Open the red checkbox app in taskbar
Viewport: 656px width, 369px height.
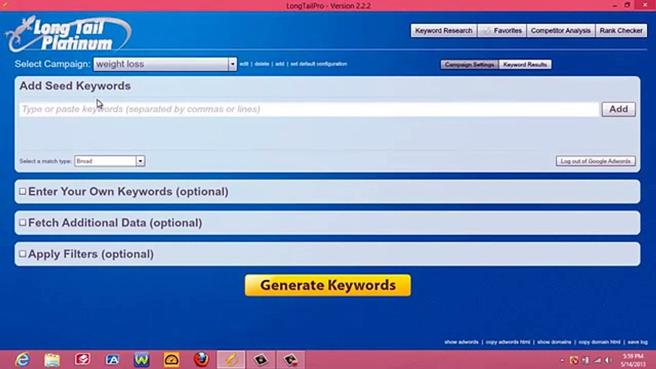(82, 360)
